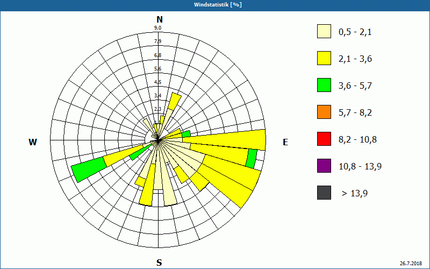430x269 pixels.
Task: Click the 2,3 radial axis label
Action: (x=157, y=109)
